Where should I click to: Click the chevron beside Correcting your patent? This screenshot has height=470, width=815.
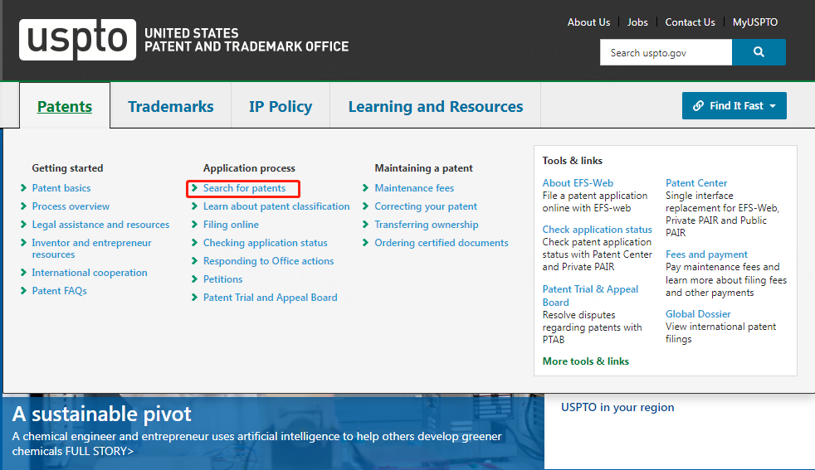coord(365,206)
